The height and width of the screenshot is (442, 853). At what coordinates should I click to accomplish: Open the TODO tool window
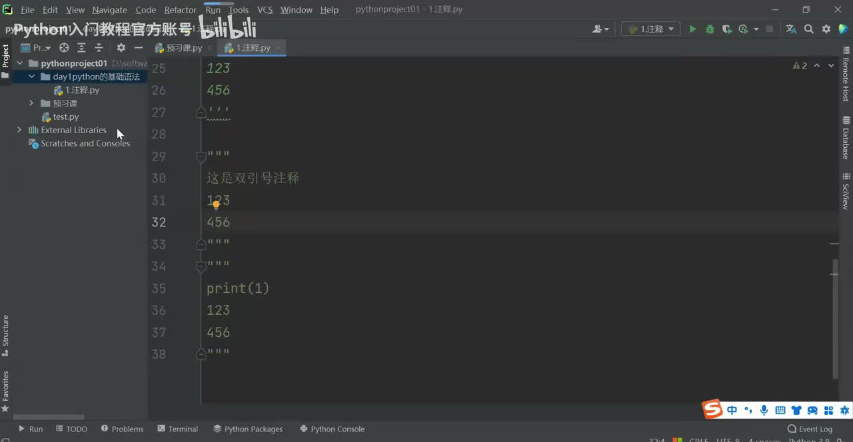71,429
